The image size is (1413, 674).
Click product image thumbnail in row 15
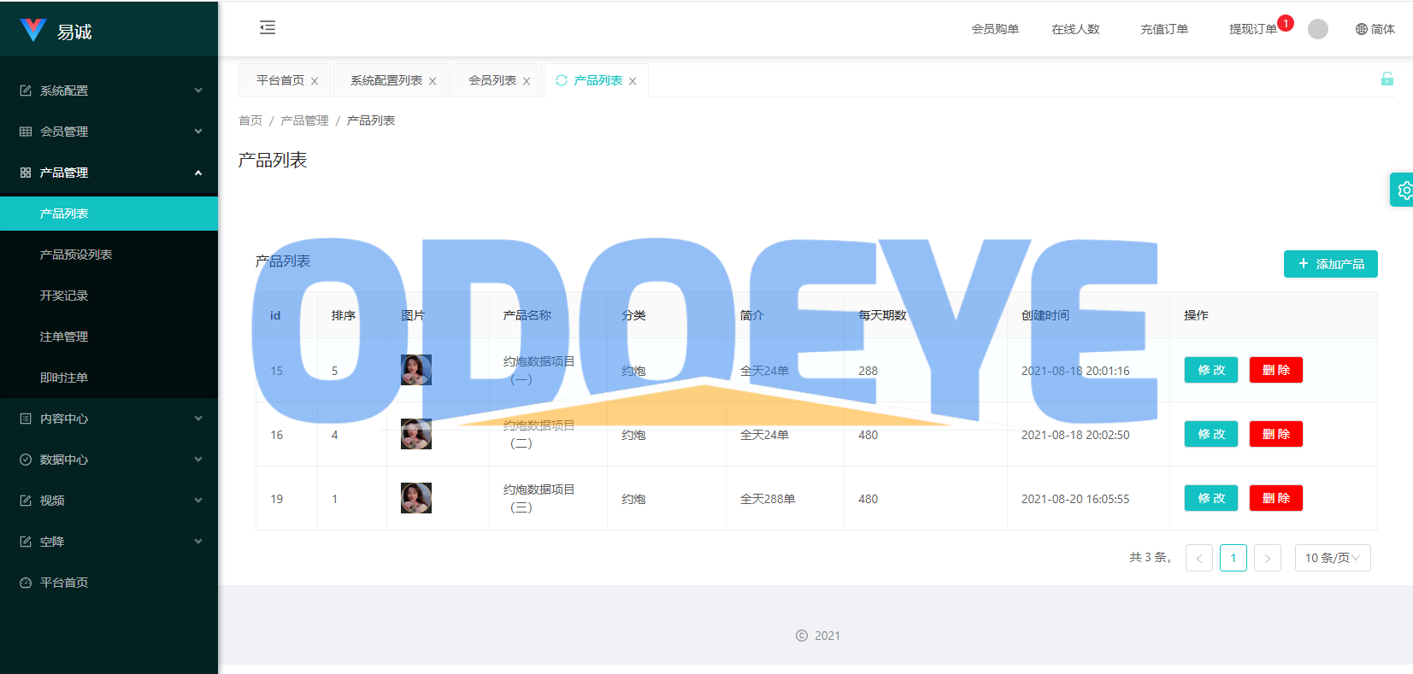416,370
